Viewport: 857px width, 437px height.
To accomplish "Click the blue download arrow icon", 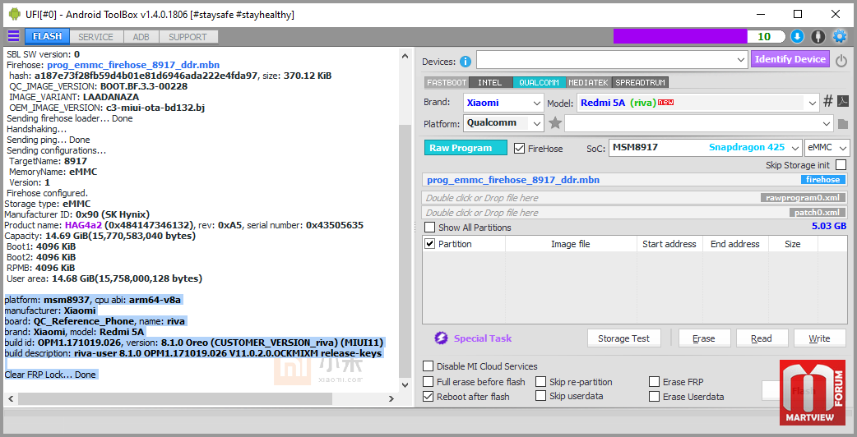I will click(x=797, y=36).
